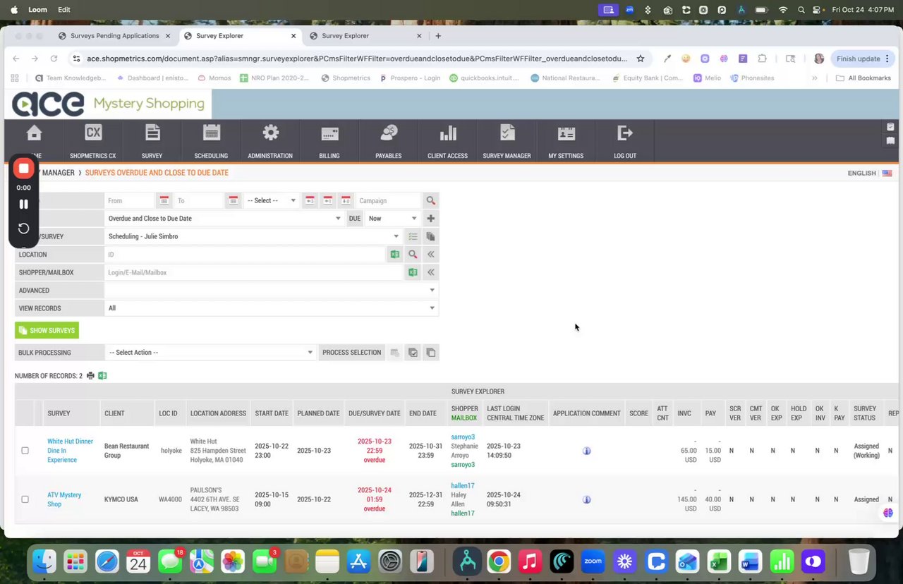
Task: Click the Finish update button
Action: tap(864, 59)
